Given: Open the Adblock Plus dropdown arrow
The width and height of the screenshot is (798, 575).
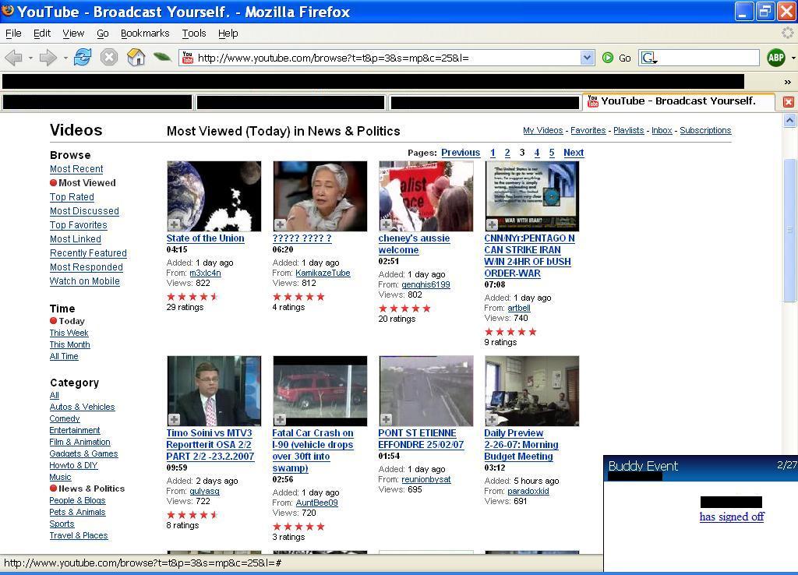Looking at the screenshot, I should [793, 58].
